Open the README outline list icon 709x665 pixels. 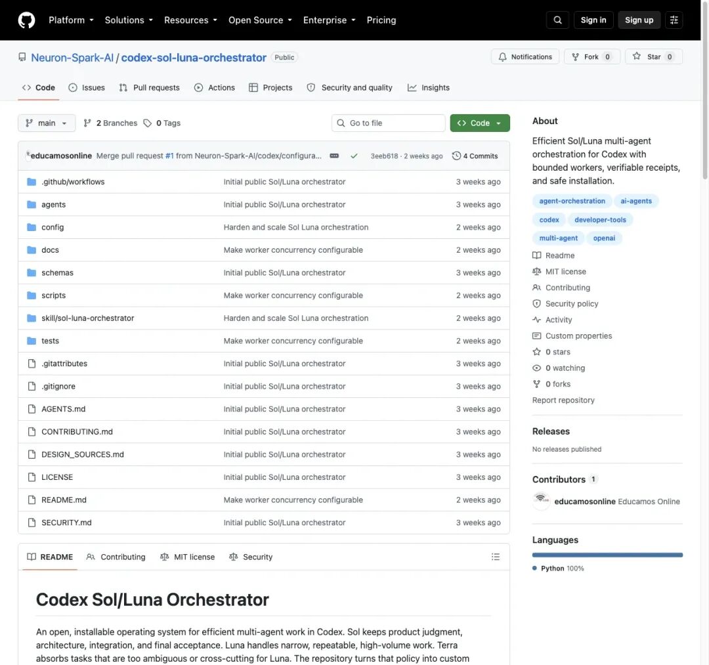click(496, 557)
